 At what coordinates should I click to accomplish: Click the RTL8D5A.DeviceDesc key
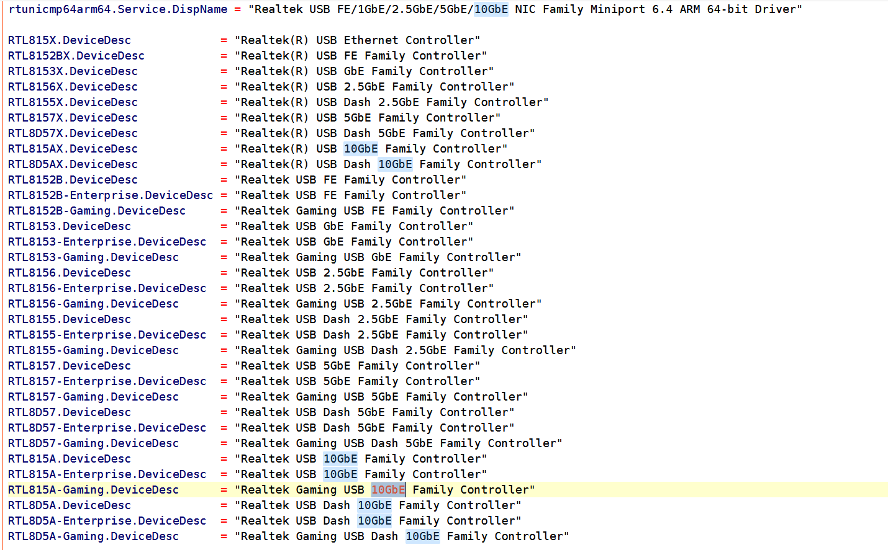tap(70, 505)
